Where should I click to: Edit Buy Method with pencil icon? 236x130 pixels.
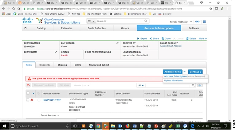tap(117, 43)
